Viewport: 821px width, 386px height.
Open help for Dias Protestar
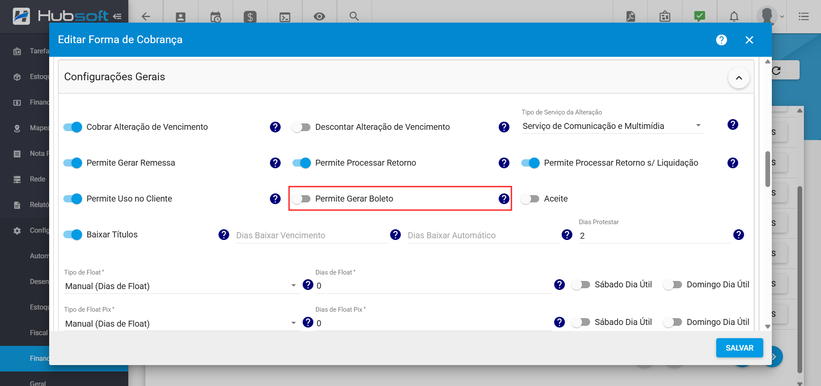tap(738, 234)
